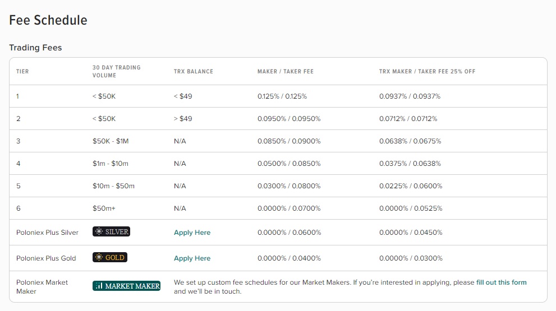Select fee '0.0500% / 0.0850%'
Screen dimensions: 556x311
(x=289, y=163)
